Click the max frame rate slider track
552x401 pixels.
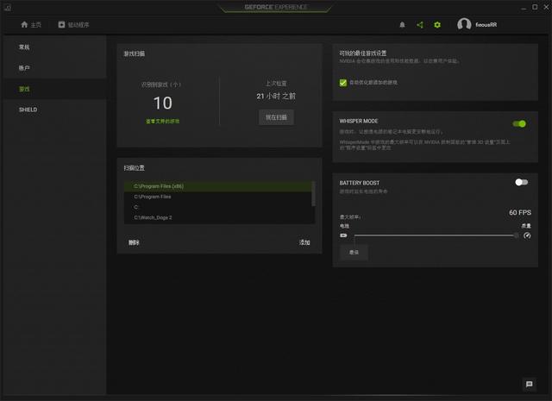431,235
